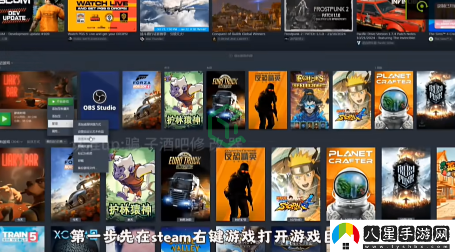
Task: Click the War Thunder icon under news card
Action: tap(142, 39)
